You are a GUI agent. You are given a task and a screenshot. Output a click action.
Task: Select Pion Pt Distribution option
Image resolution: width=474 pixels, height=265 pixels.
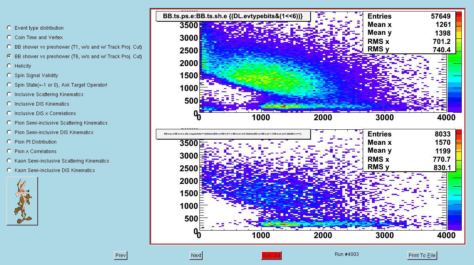pyautogui.click(x=9, y=142)
